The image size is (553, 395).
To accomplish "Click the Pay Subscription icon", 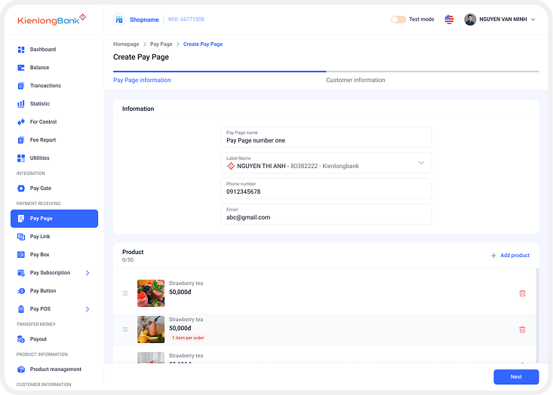I will [x=21, y=273].
